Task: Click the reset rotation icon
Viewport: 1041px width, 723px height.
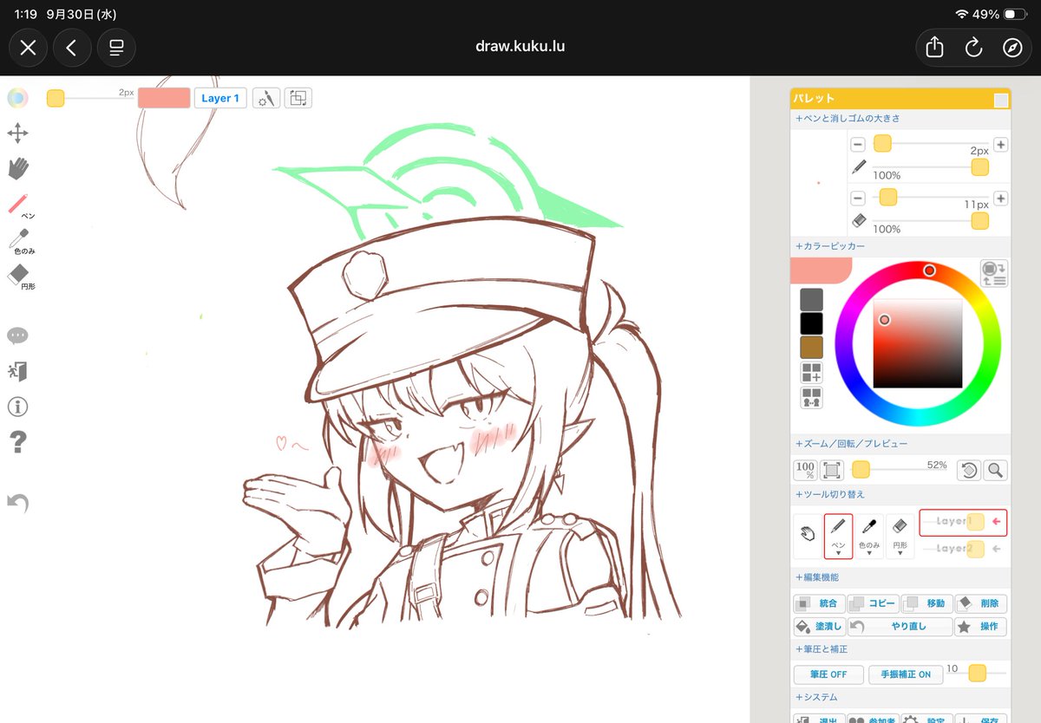Action: pyautogui.click(x=968, y=470)
